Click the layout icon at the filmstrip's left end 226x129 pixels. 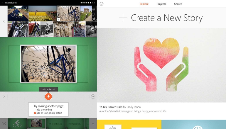point(4,123)
